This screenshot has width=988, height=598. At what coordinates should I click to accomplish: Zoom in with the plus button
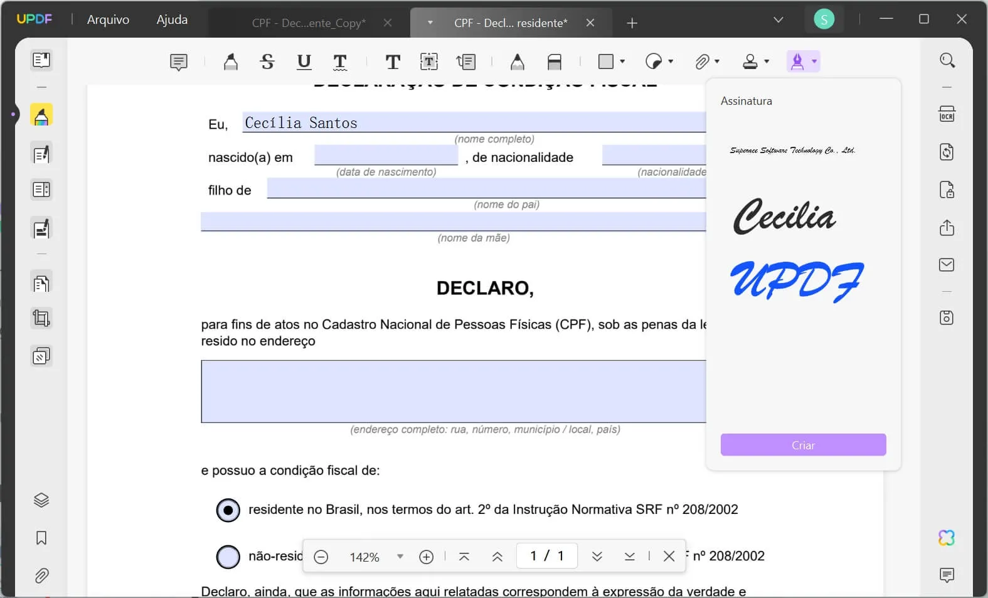pyautogui.click(x=427, y=557)
